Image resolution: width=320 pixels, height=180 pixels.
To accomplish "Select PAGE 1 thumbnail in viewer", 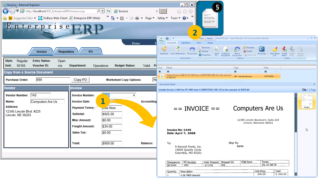I will 307,101.
